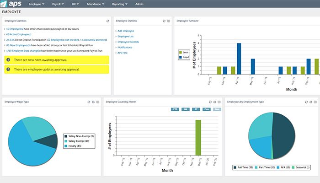Go to the Admin menu item
This screenshot has width=320, height=183.
pyautogui.click(x=139, y=4)
